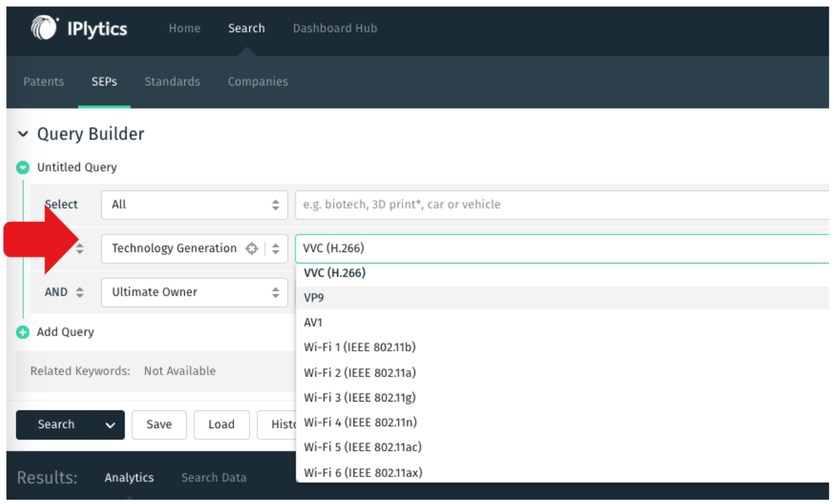This screenshot has width=834, height=504.
Task: Open the Search button dropdown arrow
Action: [x=111, y=425]
